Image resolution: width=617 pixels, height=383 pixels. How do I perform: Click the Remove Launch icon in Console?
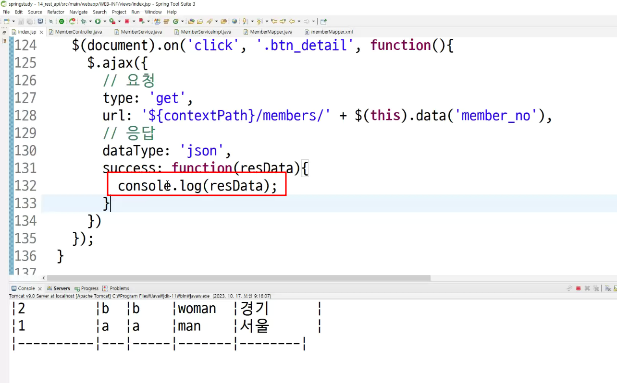coord(587,288)
